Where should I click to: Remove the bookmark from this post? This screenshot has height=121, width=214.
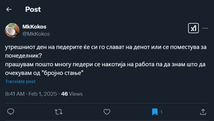pyautogui.click(x=155, y=111)
